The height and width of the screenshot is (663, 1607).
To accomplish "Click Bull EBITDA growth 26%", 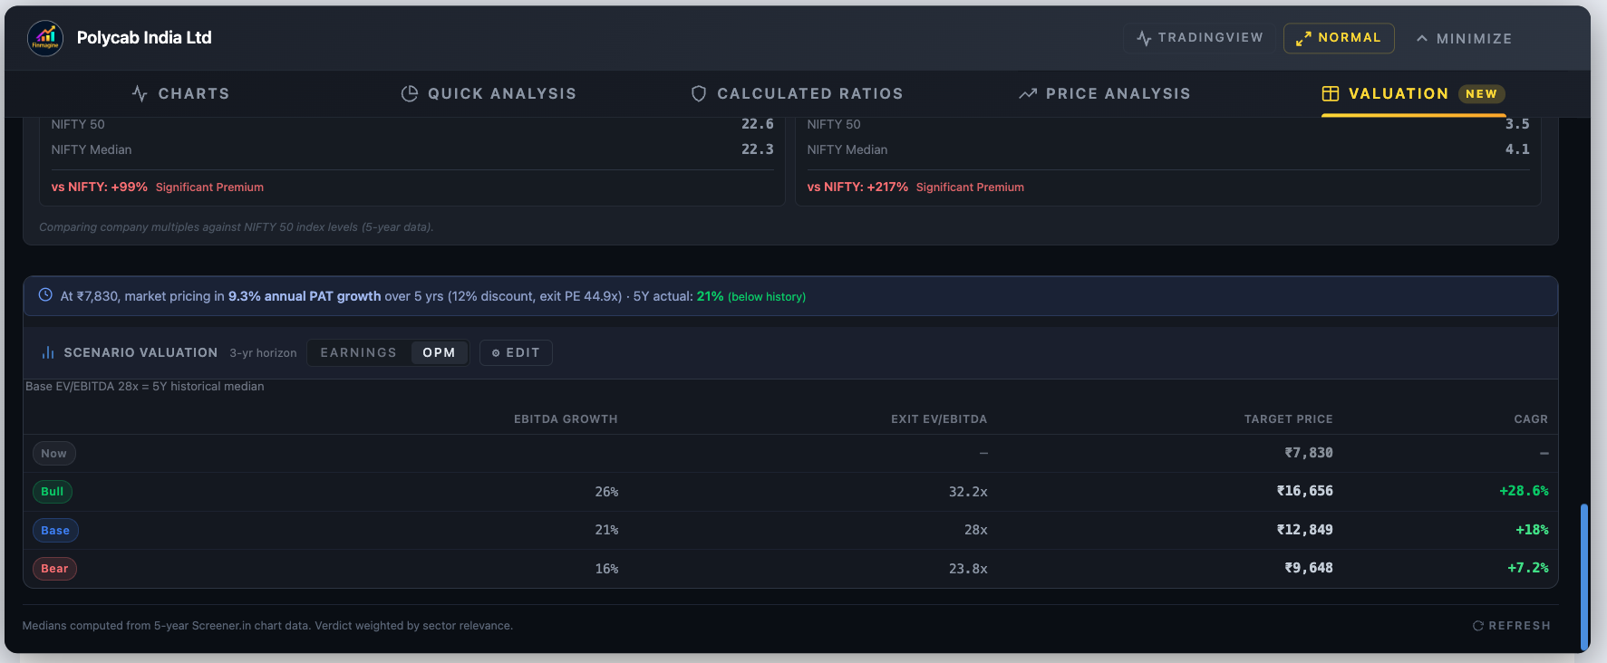I will (606, 492).
